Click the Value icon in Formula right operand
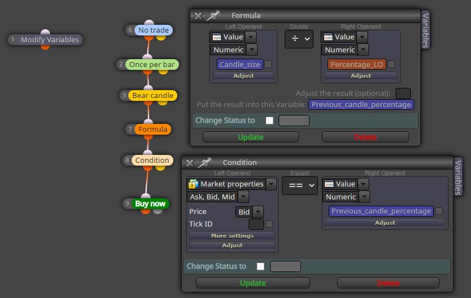 pos(328,37)
